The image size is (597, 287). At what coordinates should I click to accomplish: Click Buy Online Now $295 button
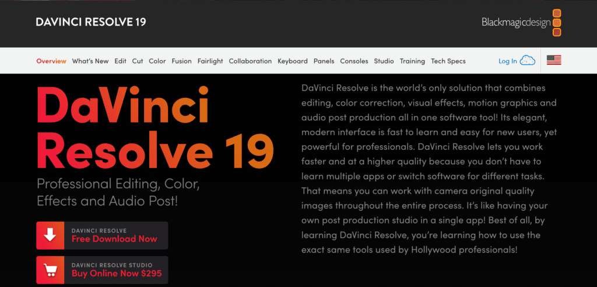point(117,273)
